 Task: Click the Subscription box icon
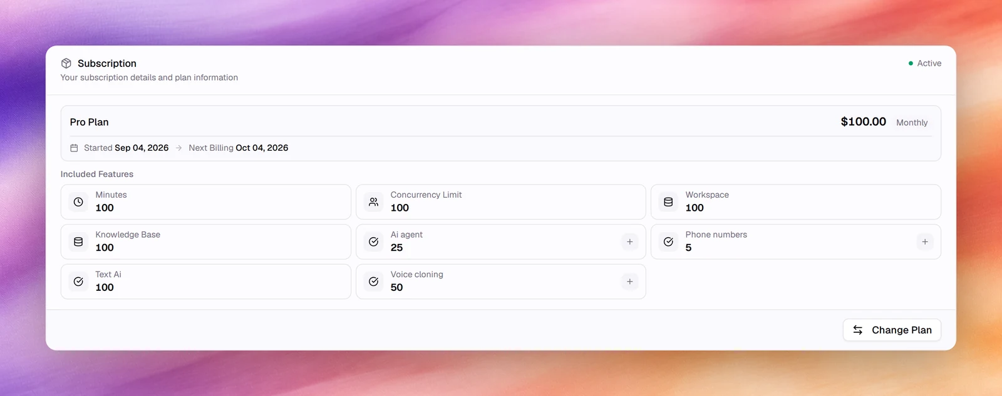[66, 63]
